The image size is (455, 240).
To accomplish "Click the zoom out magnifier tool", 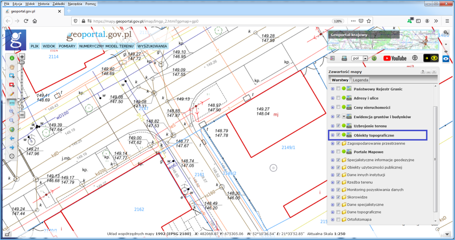I will (x=12, y=120).
